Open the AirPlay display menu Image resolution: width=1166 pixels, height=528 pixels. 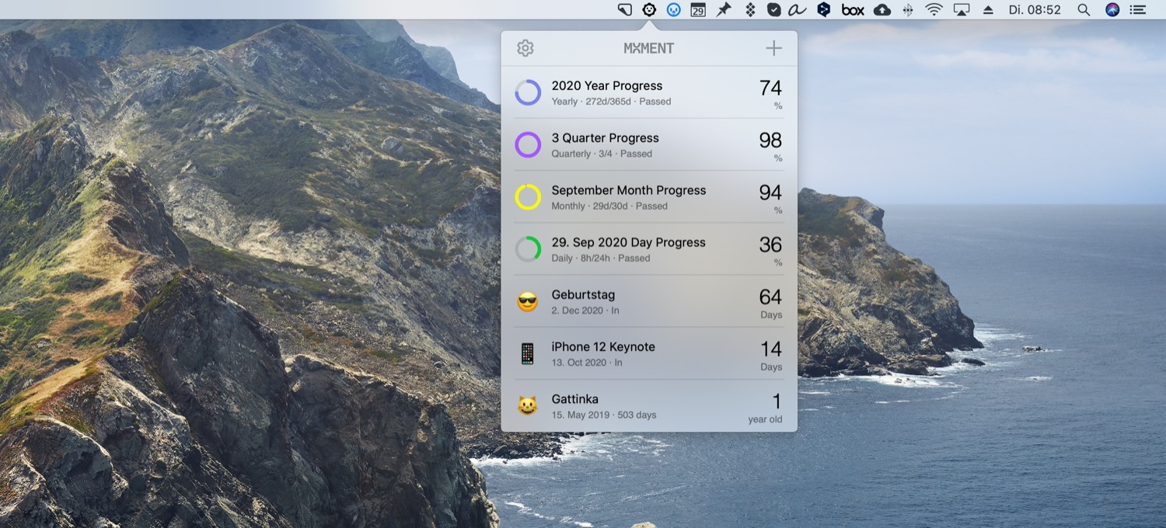point(962,10)
